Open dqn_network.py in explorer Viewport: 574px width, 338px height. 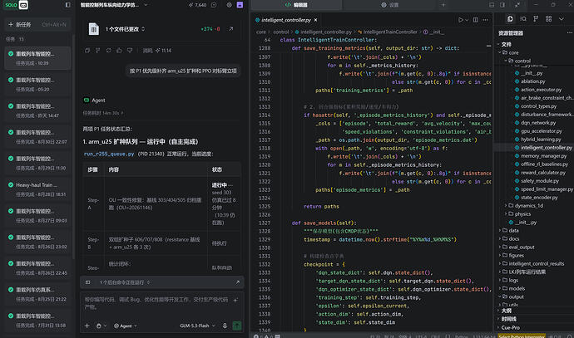click(537, 123)
